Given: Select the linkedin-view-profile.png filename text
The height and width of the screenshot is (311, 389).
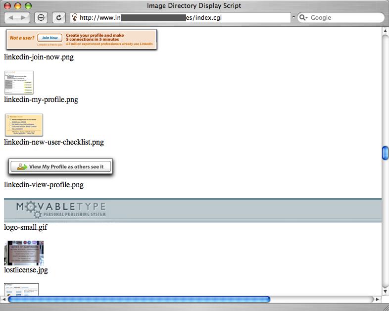Looking at the screenshot, I should tap(44, 185).
